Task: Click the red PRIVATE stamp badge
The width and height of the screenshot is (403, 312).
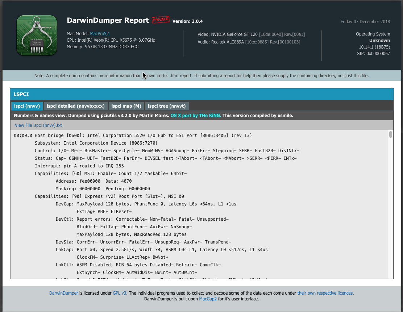Action: click(x=161, y=20)
